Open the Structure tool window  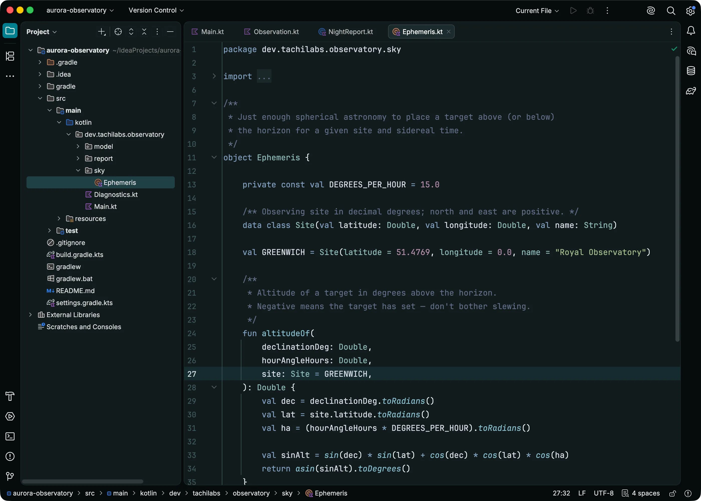click(x=10, y=56)
